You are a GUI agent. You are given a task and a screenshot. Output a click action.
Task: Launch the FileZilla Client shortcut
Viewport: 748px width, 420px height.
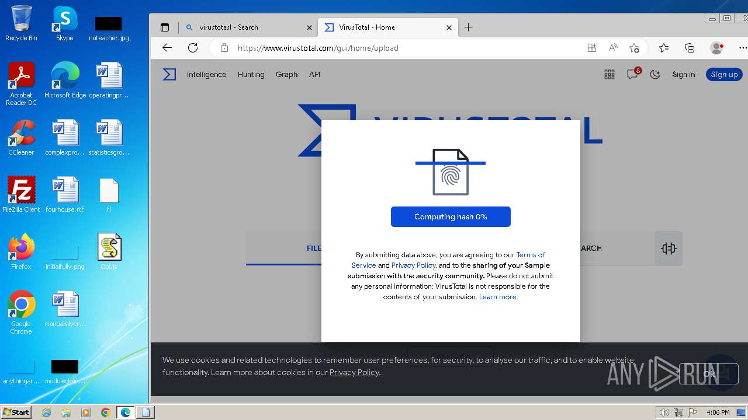click(x=21, y=195)
